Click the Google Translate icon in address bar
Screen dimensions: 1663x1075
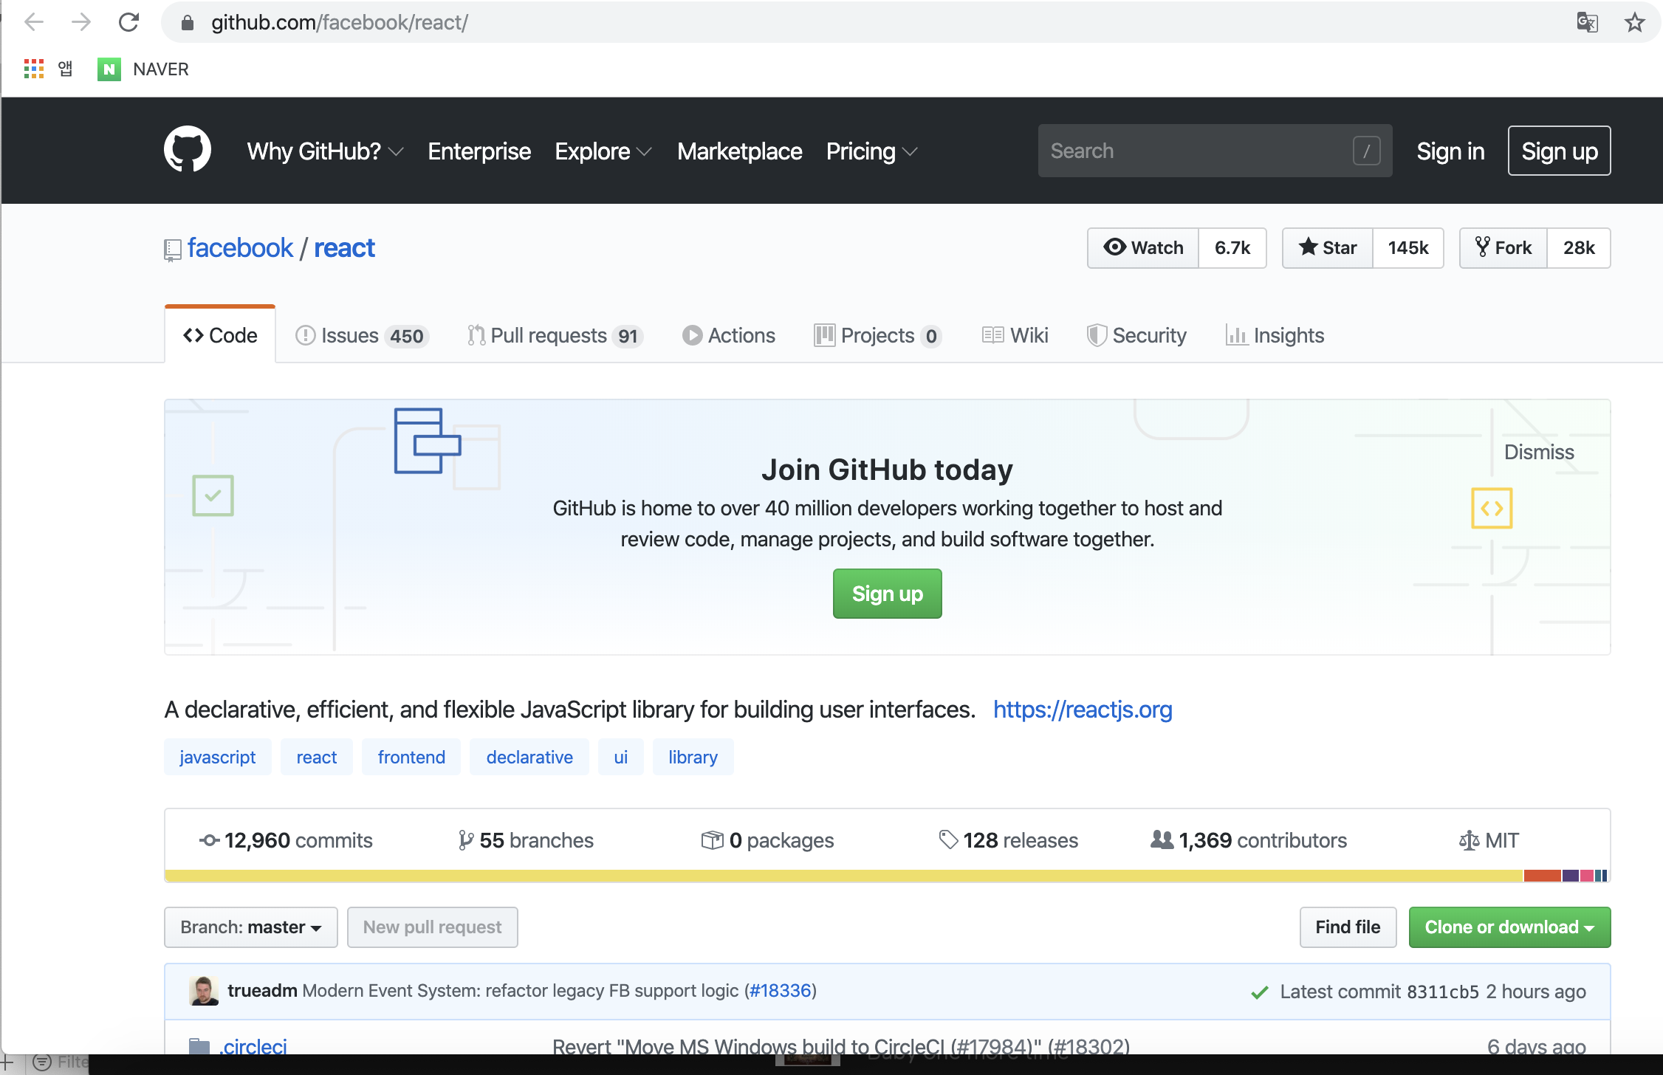click(x=1587, y=22)
